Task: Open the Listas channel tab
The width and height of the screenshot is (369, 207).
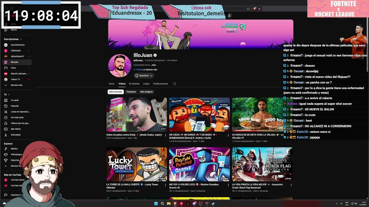Action: pyautogui.click(x=146, y=84)
